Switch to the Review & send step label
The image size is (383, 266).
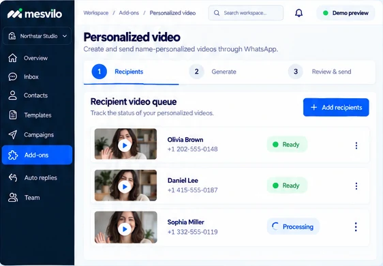click(331, 72)
